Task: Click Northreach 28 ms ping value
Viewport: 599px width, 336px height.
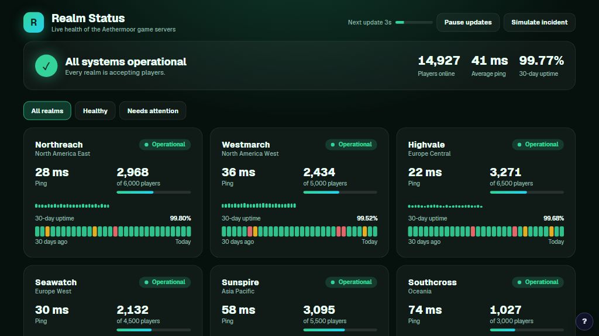Action: point(52,172)
